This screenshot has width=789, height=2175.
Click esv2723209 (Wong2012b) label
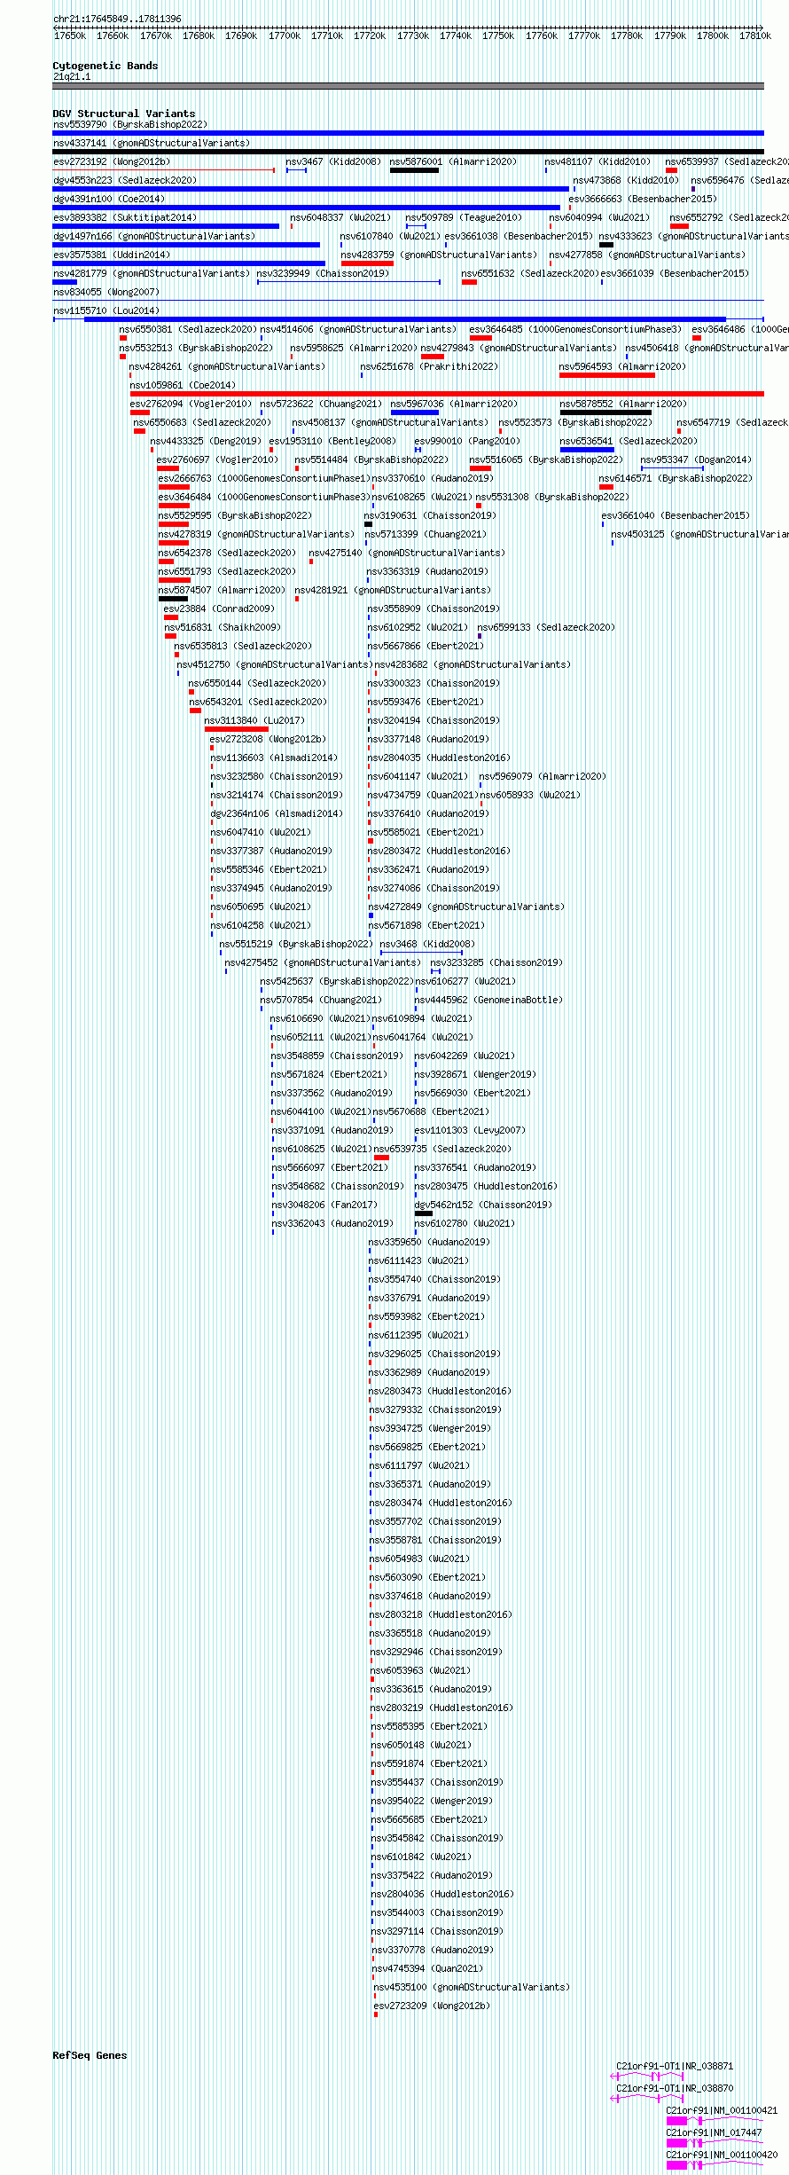tap(432, 2006)
